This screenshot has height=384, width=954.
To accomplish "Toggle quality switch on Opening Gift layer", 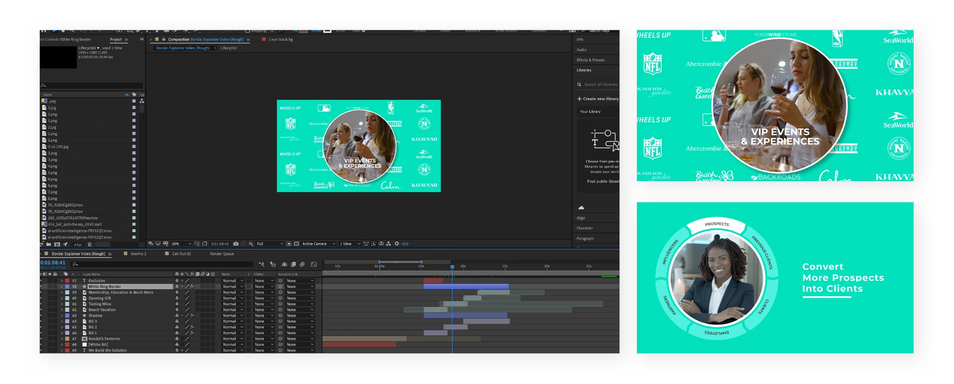I will click(187, 298).
